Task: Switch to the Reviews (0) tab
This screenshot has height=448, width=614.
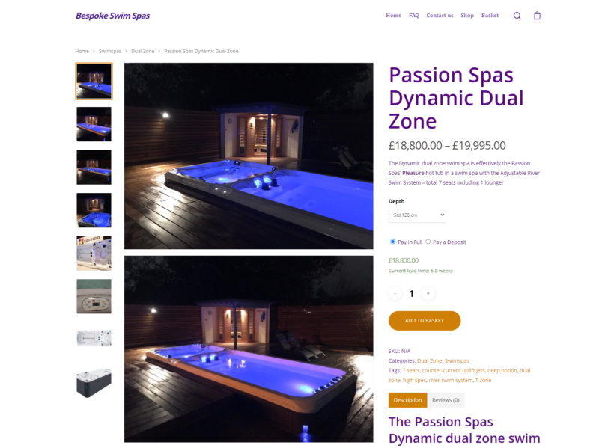Action: click(446, 400)
